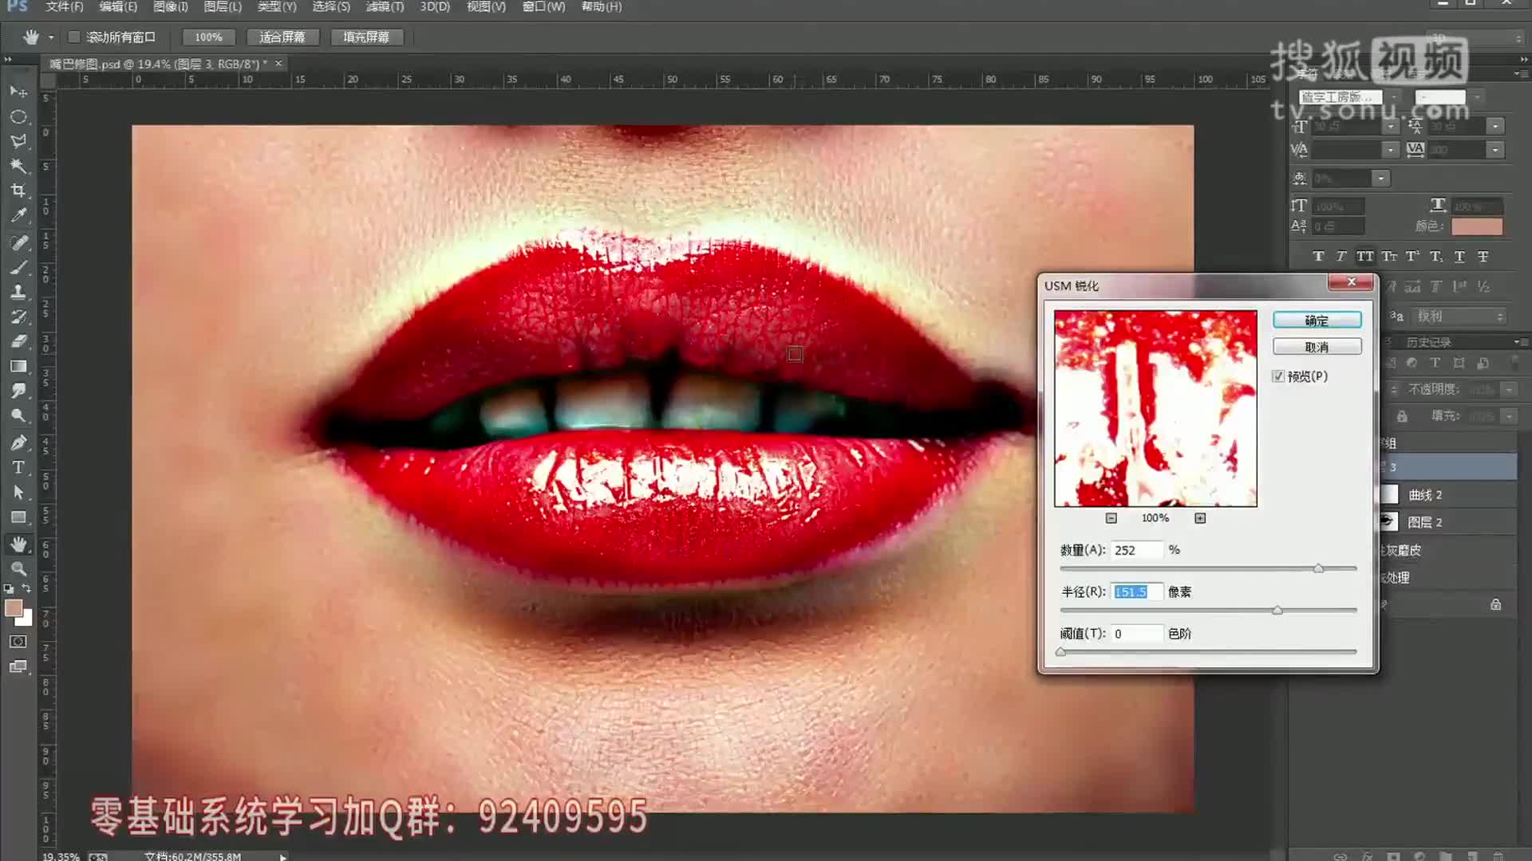The width and height of the screenshot is (1532, 861).
Task: Change the screen mode
Action: coord(18,666)
